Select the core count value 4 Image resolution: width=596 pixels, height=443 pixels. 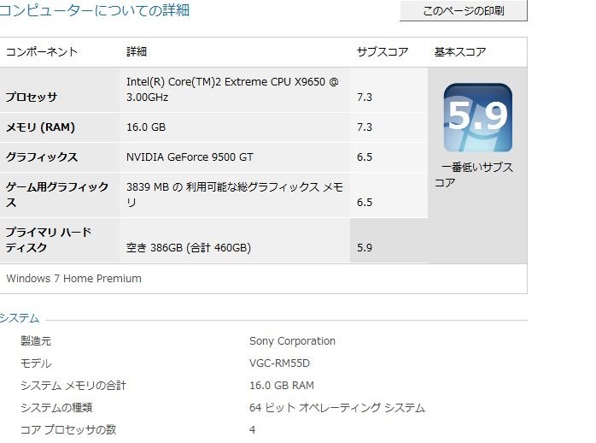pos(253,430)
